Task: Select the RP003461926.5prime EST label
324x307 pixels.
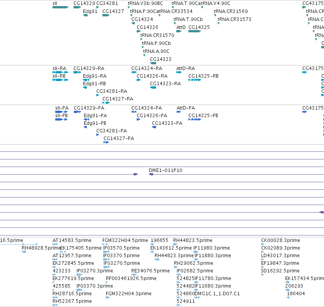Action: (x=131, y=278)
